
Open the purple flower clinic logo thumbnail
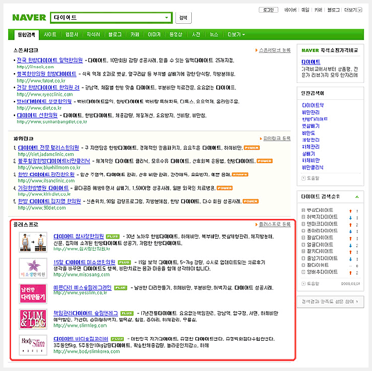tap(33, 268)
